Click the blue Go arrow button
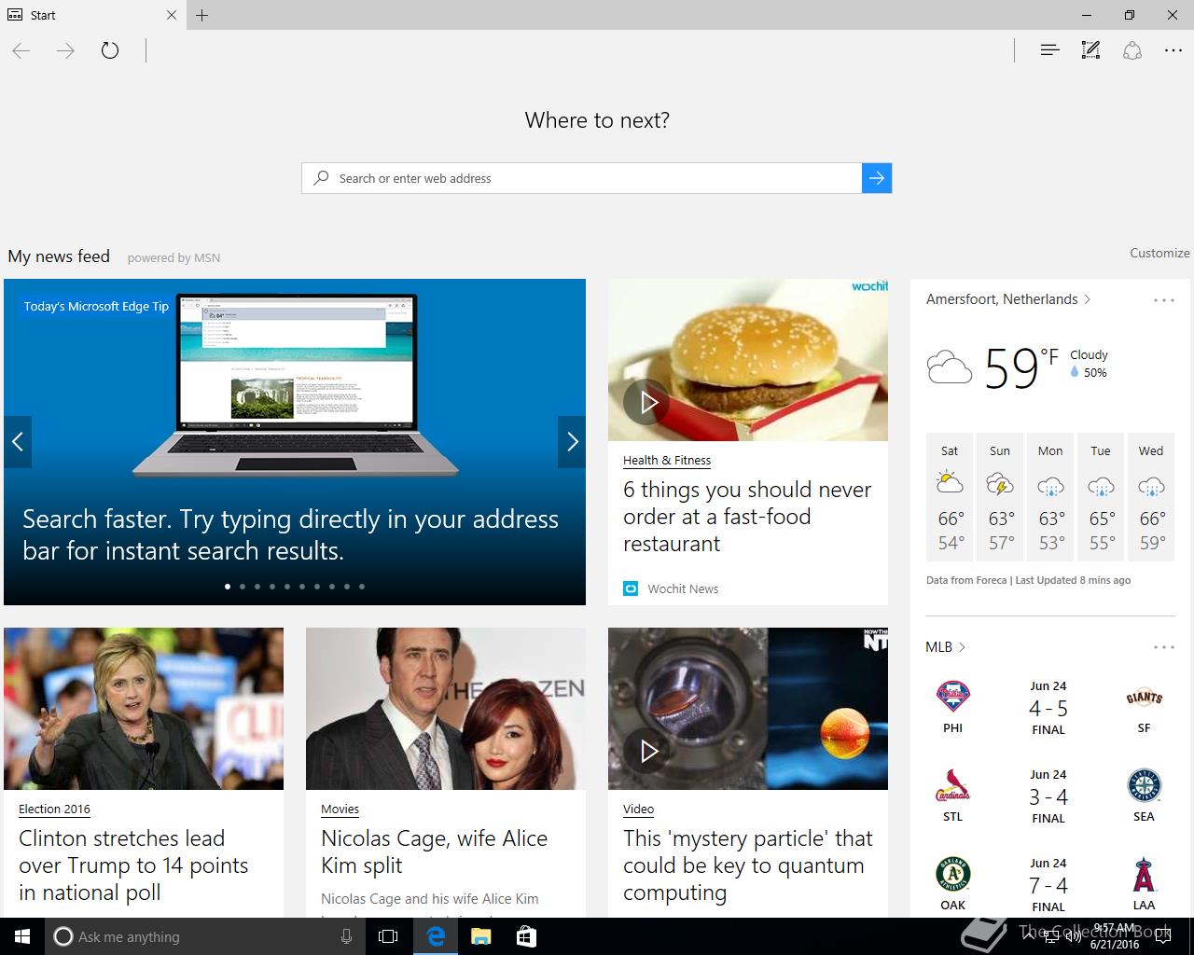The width and height of the screenshot is (1194, 955). pyautogui.click(x=877, y=178)
